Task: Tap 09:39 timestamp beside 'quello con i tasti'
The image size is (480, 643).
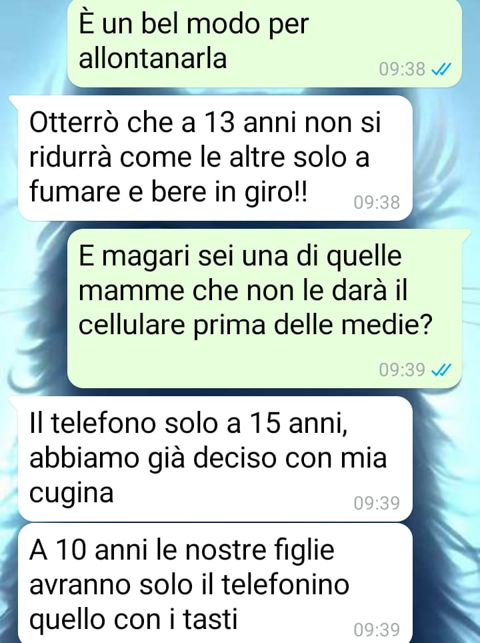Action: [377, 630]
